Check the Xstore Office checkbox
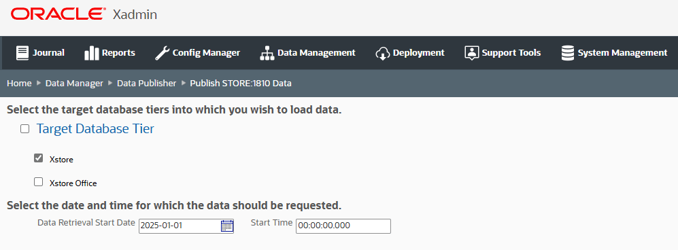Viewport: 678px width, 250px height. tap(39, 182)
